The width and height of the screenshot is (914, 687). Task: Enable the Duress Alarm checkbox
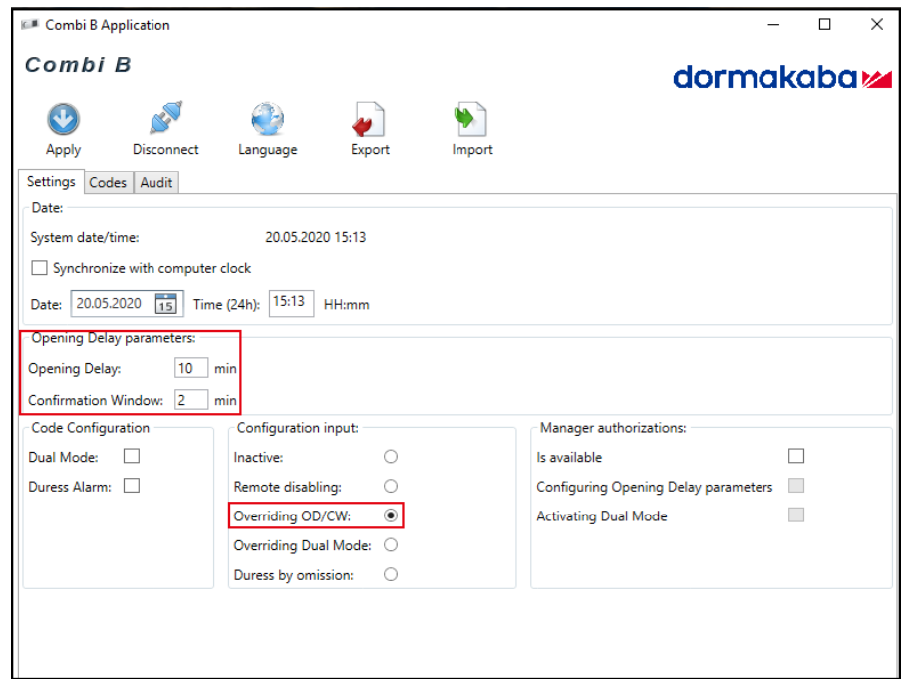[131, 487]
